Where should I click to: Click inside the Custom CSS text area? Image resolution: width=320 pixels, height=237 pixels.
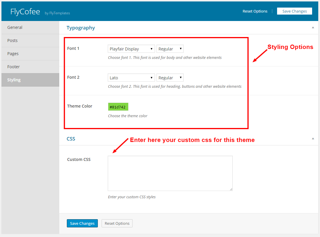(x=170, y=173)
